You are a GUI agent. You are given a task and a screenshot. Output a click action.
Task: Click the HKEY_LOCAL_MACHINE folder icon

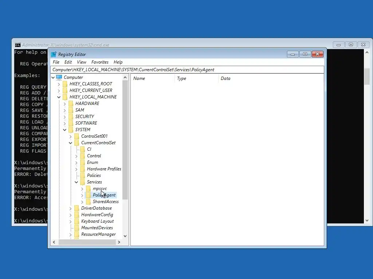click(65, 97)
